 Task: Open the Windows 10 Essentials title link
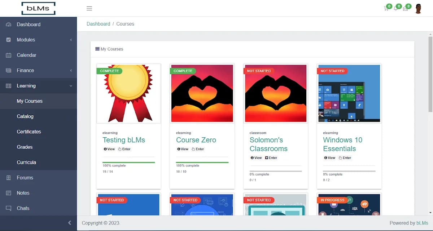pos(342,144)
